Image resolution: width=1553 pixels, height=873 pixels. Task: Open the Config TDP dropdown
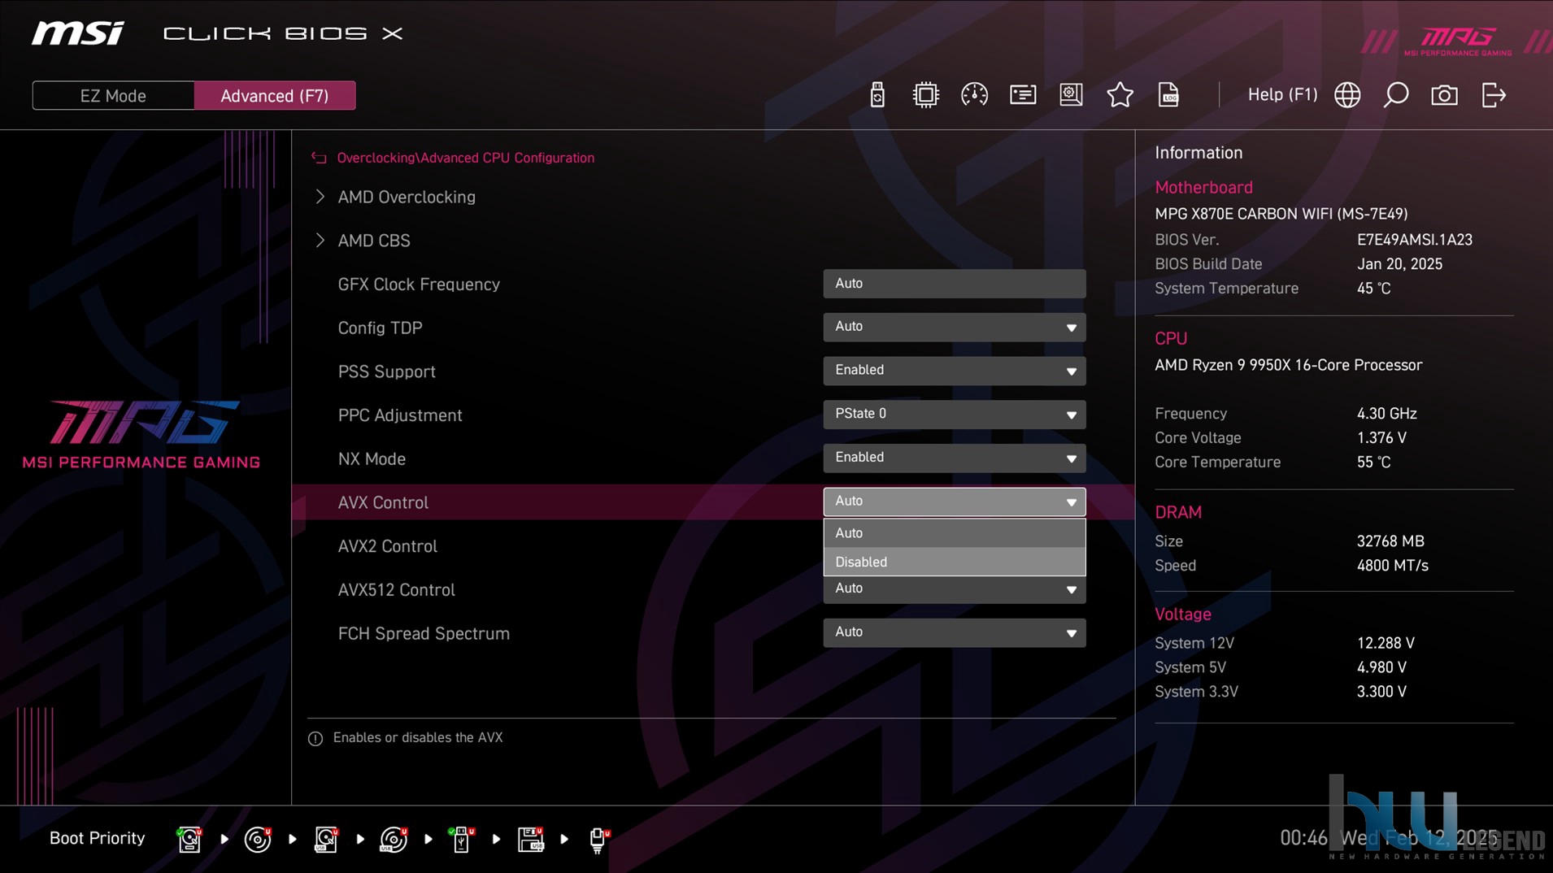pos(954,327)
